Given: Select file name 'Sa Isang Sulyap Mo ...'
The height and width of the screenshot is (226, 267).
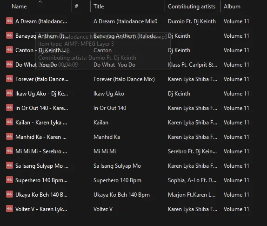Looking at the screenshot, I should click(x=42, y=166).
